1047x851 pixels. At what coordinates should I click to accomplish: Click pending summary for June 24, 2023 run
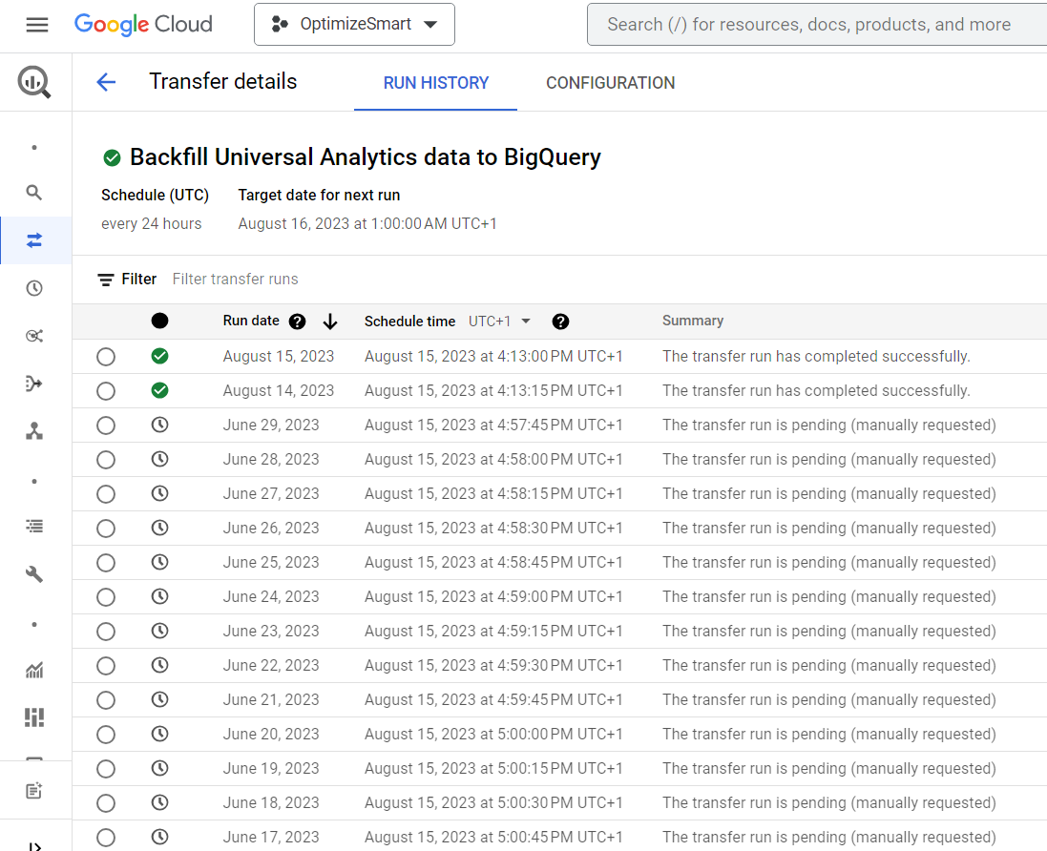[829, 596]
